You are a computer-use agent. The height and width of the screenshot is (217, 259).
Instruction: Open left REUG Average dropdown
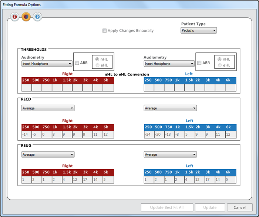click(x=170, y=155)
